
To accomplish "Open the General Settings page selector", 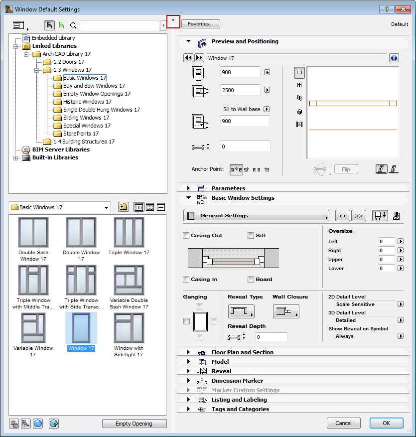I will pos(256,215).
